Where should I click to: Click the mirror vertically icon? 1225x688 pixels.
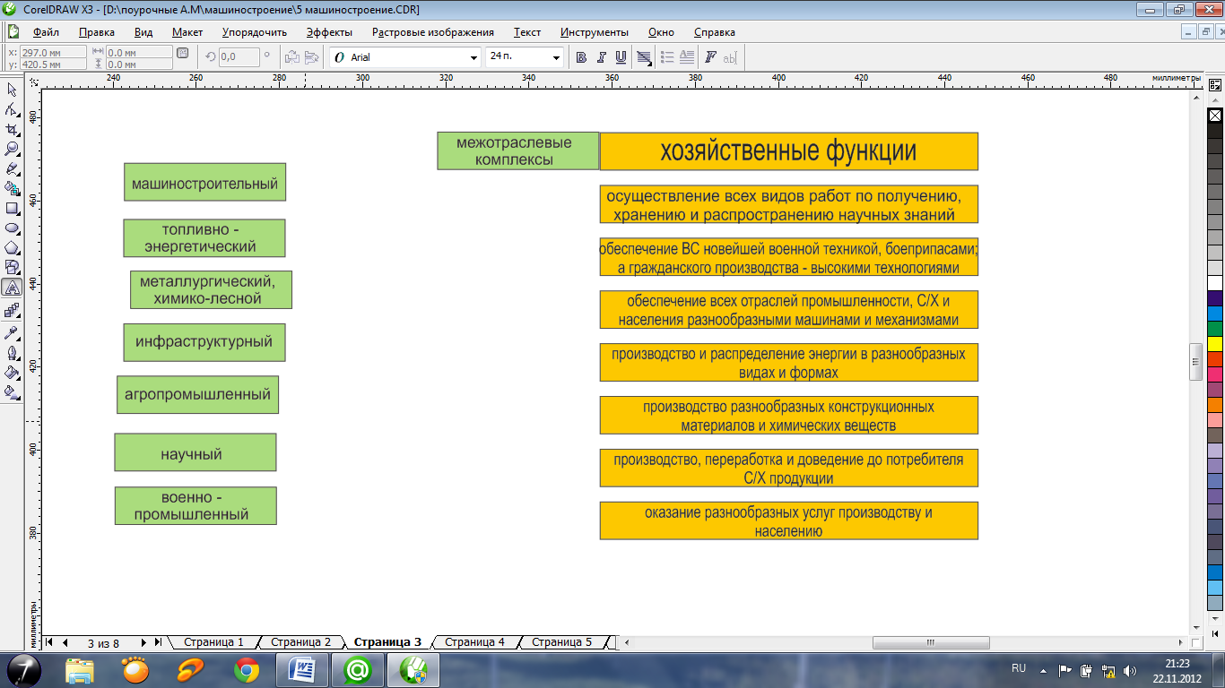point(311,57)
